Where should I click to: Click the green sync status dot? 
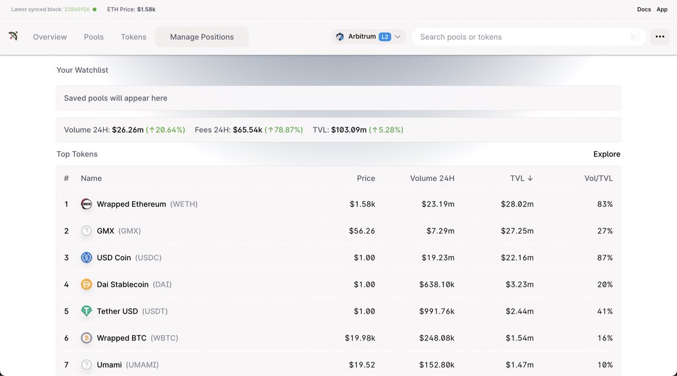click(x=94, y=10)
